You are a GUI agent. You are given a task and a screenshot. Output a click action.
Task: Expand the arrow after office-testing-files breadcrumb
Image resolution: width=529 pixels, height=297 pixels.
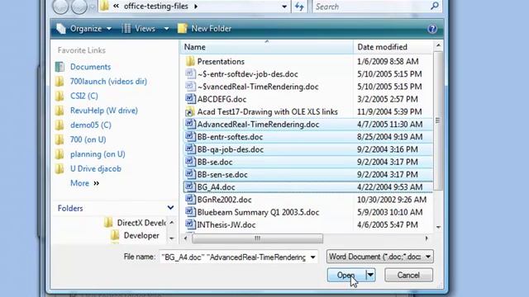point(196,7)
